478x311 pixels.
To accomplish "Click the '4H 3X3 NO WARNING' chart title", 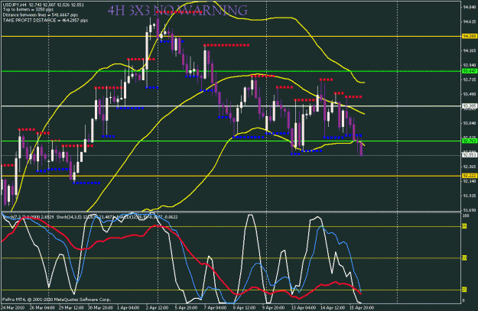I will (177, 11).
